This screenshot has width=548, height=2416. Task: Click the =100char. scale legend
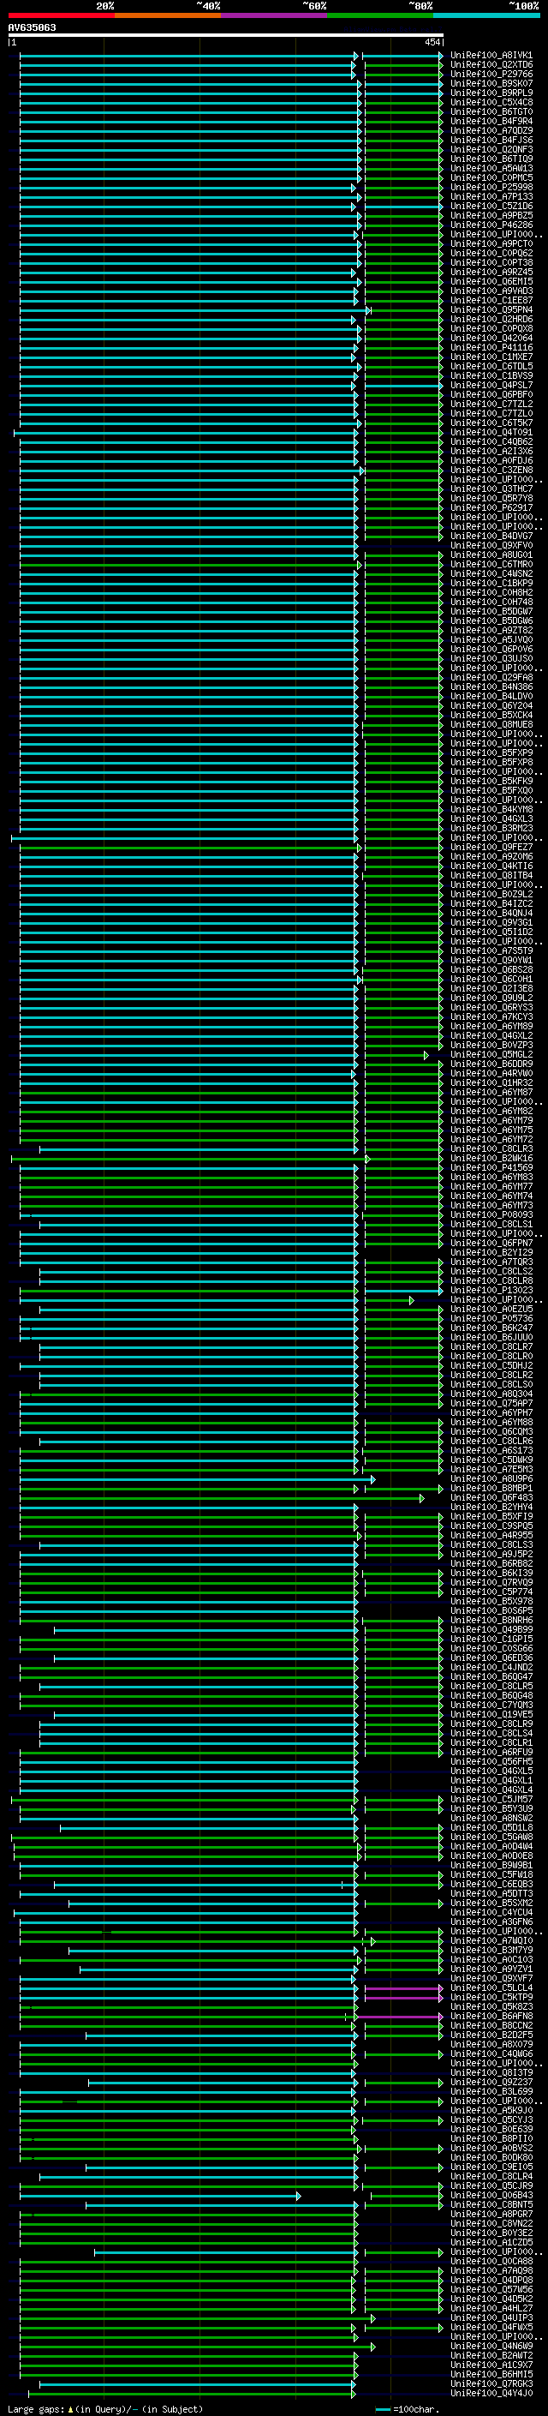coord(406,2408)
